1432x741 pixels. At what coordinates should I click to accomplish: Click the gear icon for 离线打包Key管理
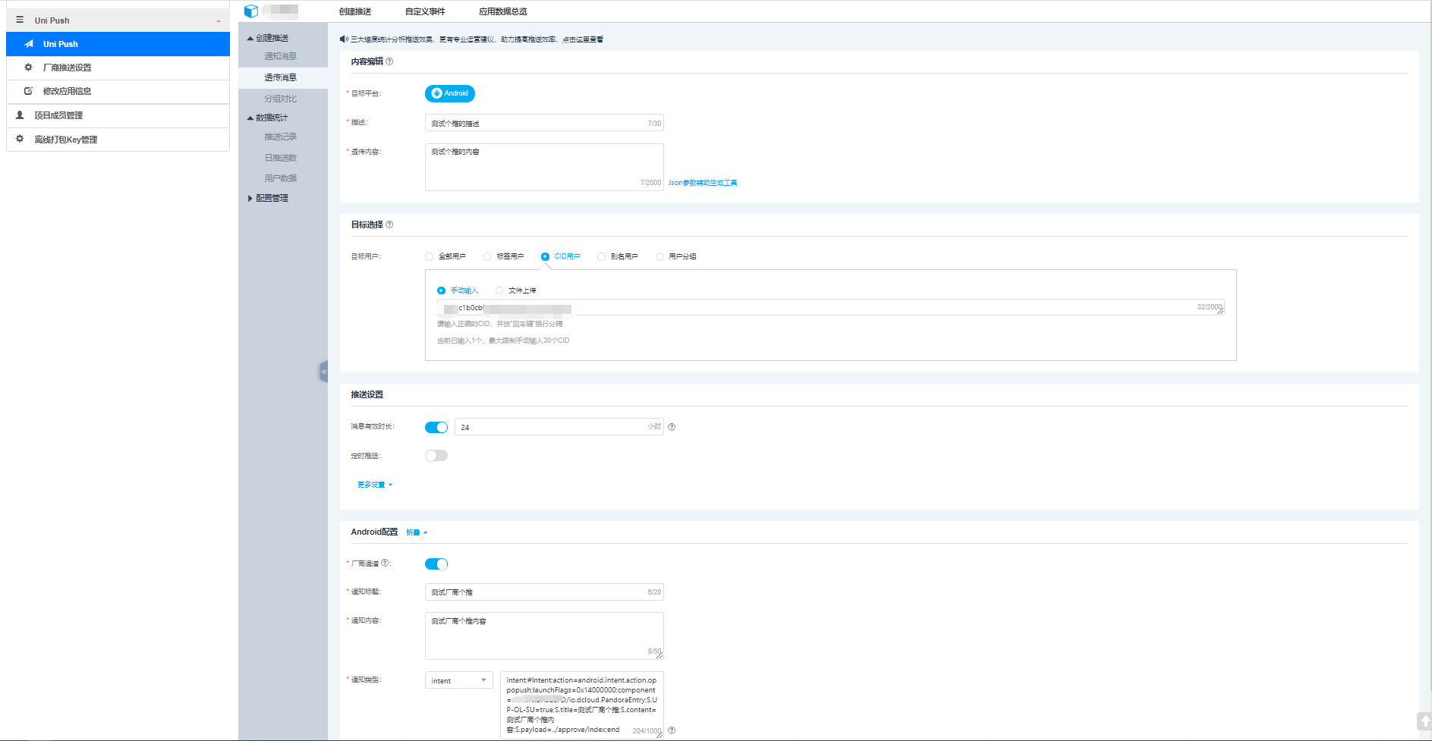20,139
